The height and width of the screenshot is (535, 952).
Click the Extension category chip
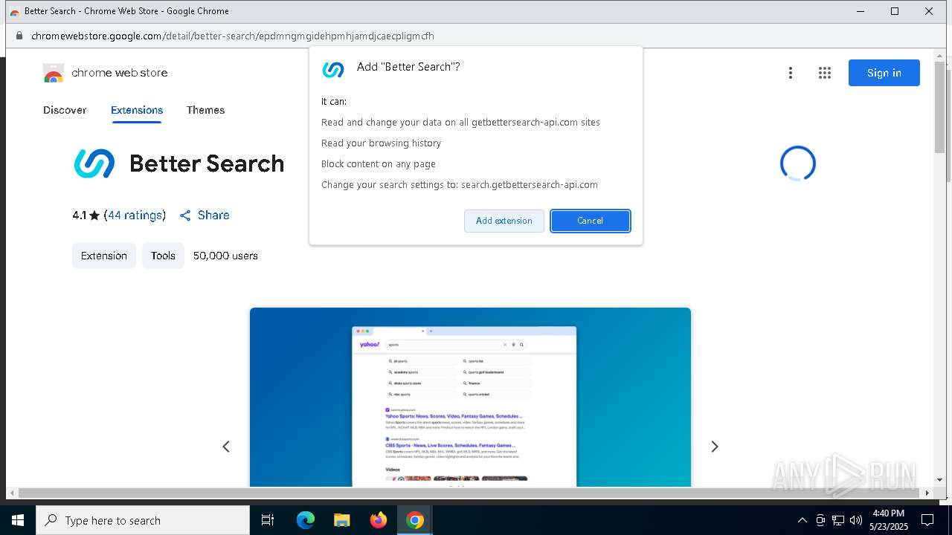(104, 256)
